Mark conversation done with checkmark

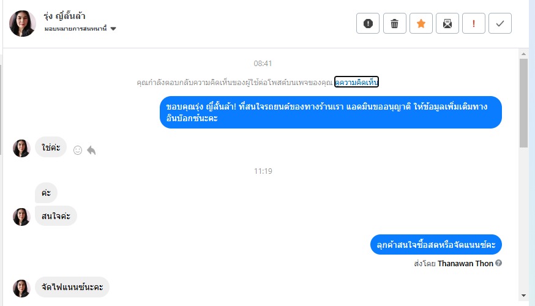(500, 23)
